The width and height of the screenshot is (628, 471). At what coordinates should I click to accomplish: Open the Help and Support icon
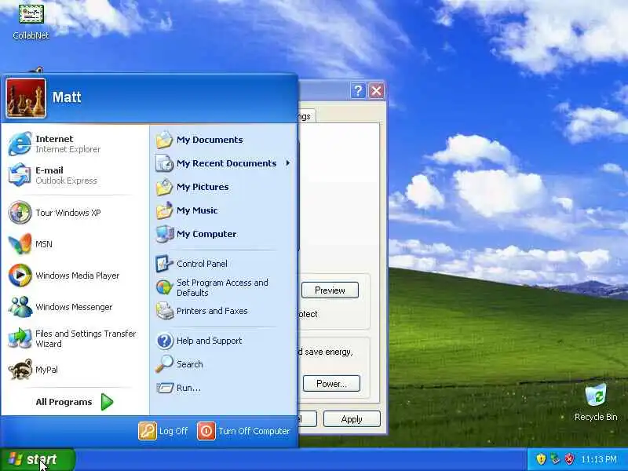pos(164,341)
